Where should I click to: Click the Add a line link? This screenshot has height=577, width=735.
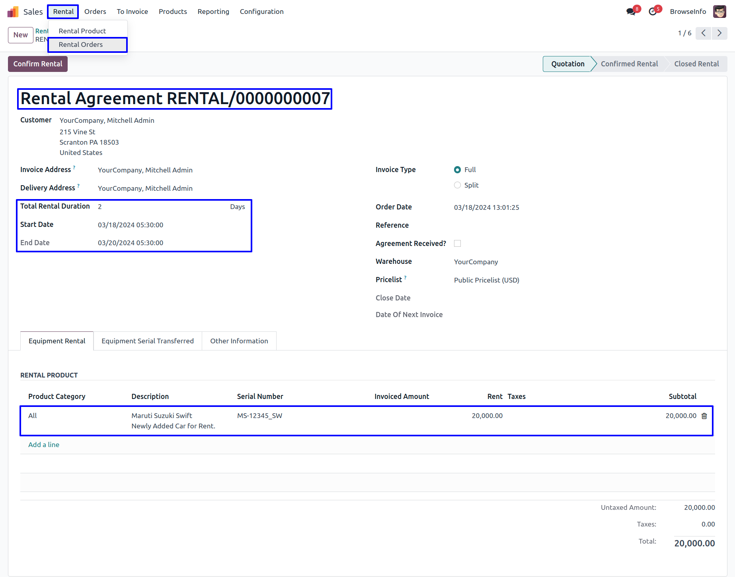[44, 445]
